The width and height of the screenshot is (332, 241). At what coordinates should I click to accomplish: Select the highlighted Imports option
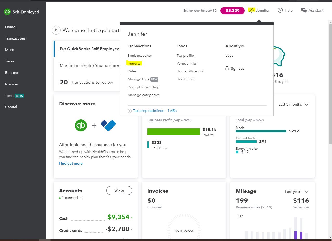[134, 63]
